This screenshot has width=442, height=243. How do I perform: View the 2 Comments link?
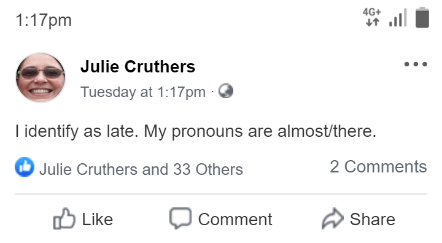click(378, 167)
